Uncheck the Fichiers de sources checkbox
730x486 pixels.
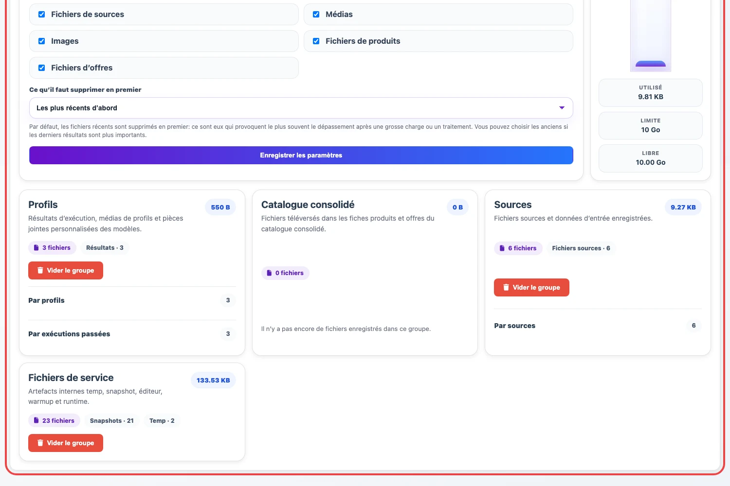pos(42,15)
